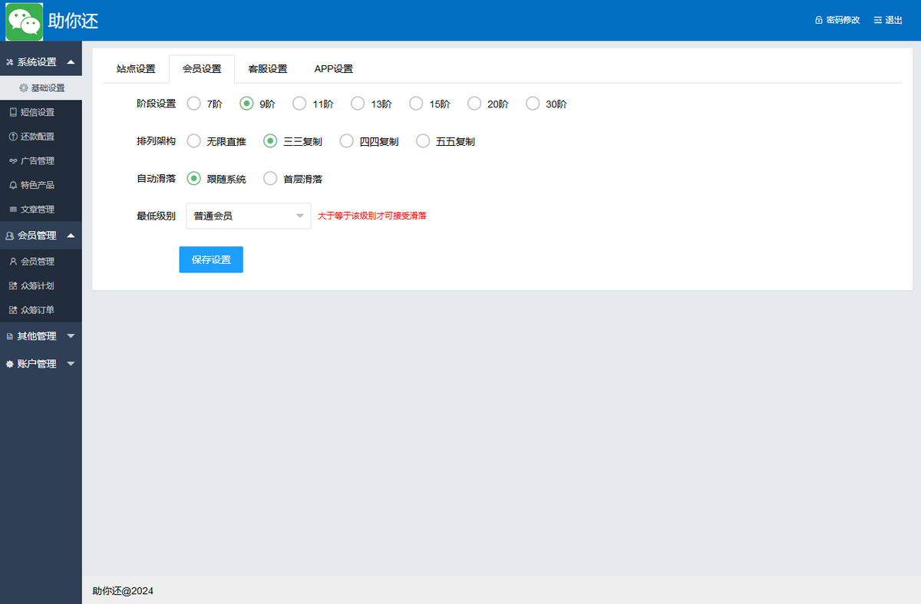The height and width of the screenshot is (604, 921).
Task: Switch to the APP设置 tab
Action: click(x=333, y=69)
